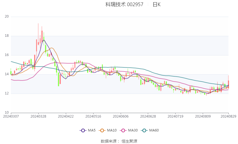Click the y-axis value 20
238x144 pixels.
7,16
